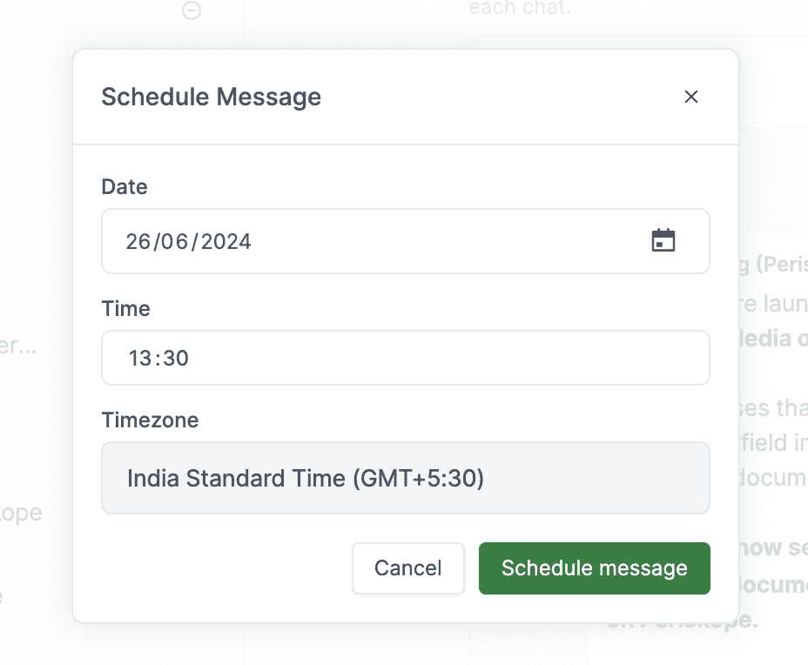
Task: Click the Schedule Message dialog title
Action: click(211, 97)
